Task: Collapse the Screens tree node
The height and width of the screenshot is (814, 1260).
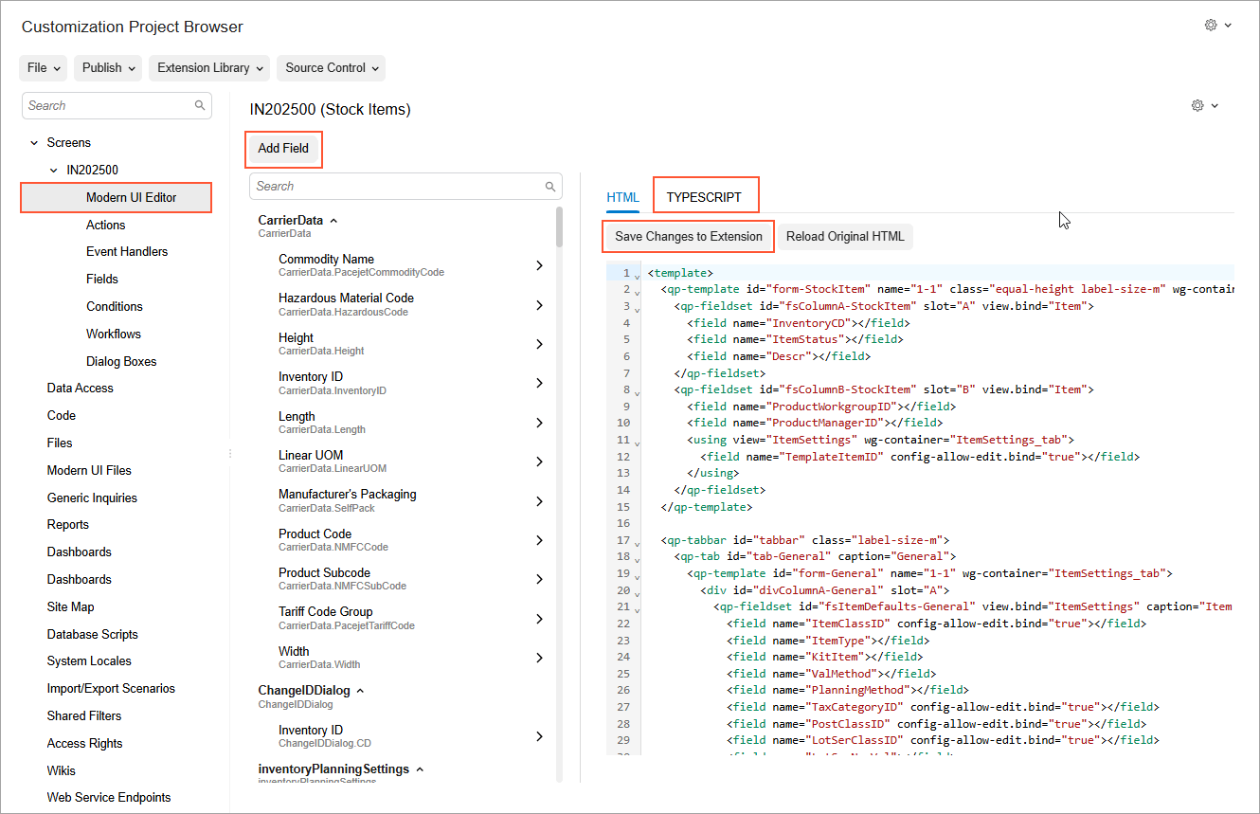Action: [34, 143]
